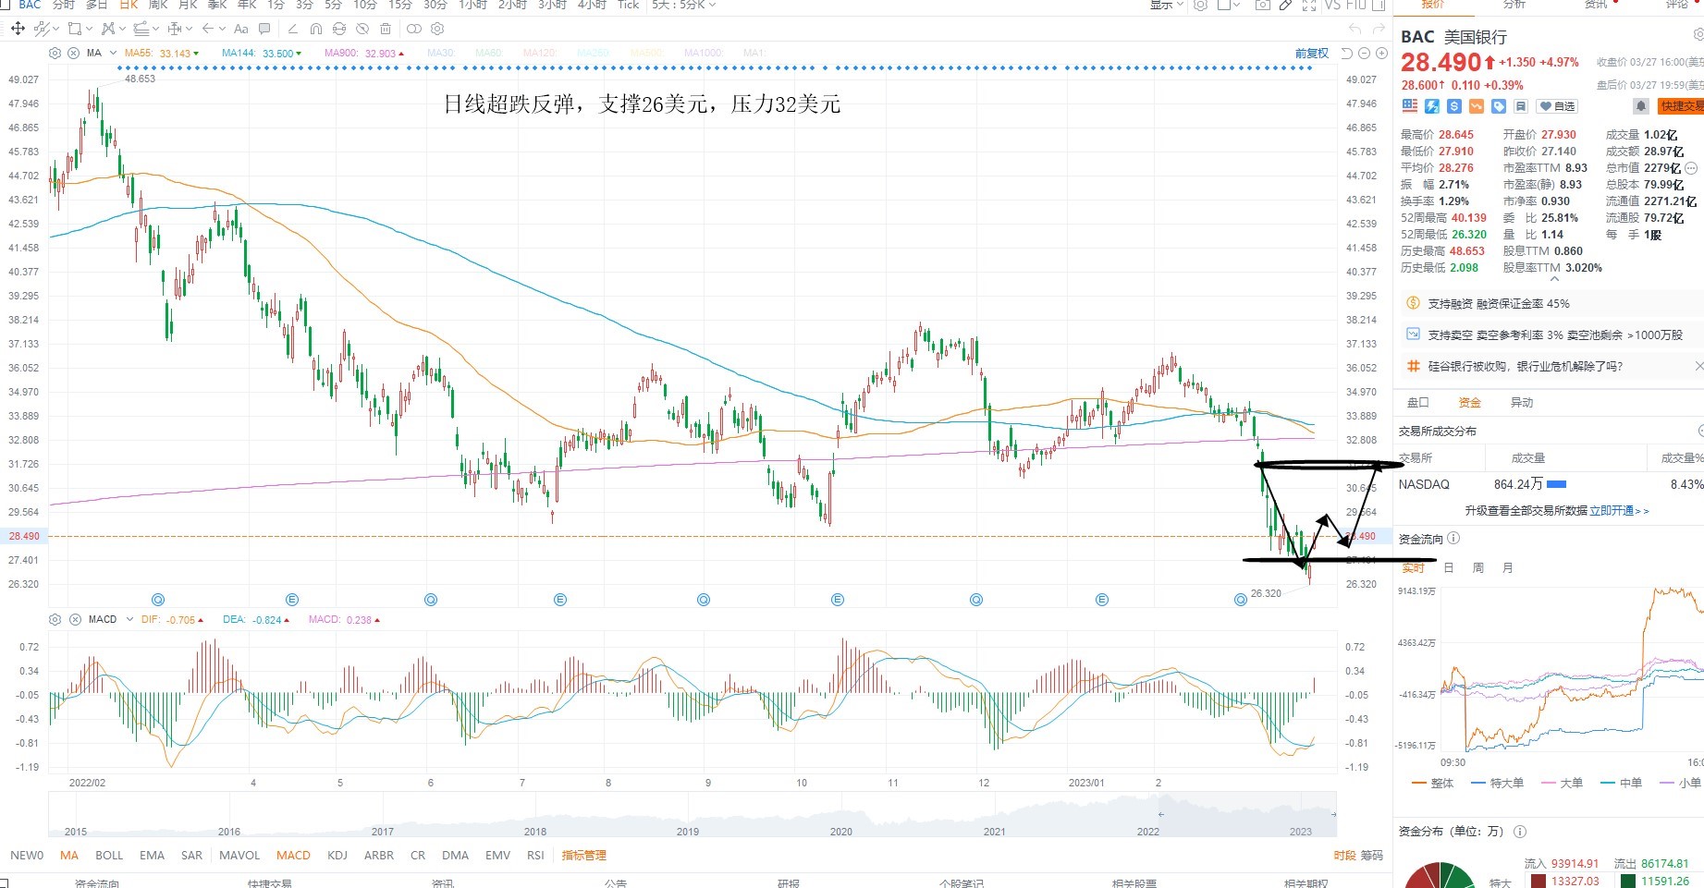The width and height of the screenshot is (1704, 888).
Task: Switch to the 周K weekly chart tab
Action: point(158,5)
